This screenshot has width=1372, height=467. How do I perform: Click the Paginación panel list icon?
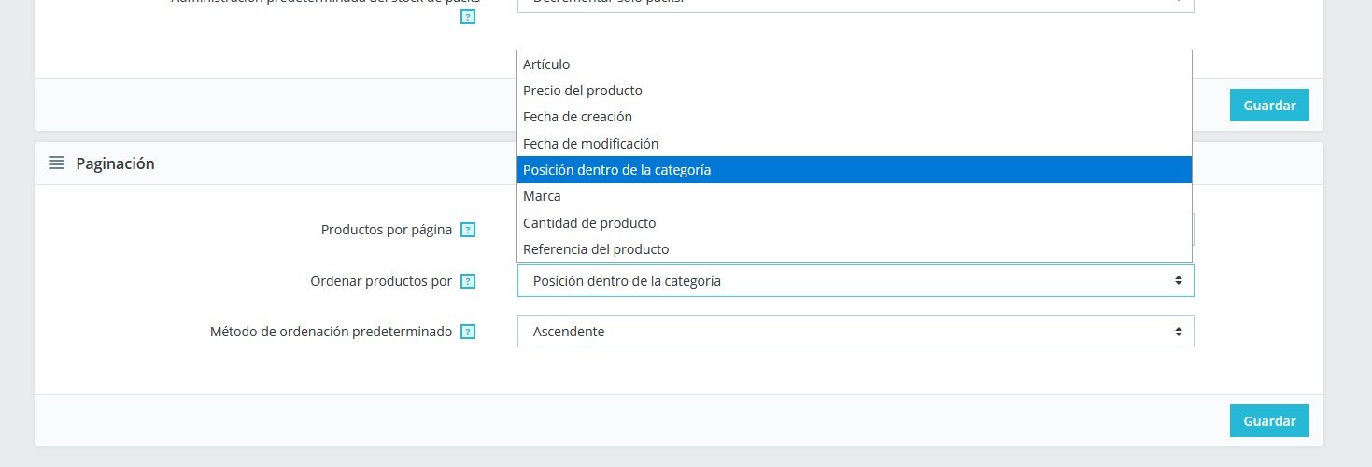(56, 163)
